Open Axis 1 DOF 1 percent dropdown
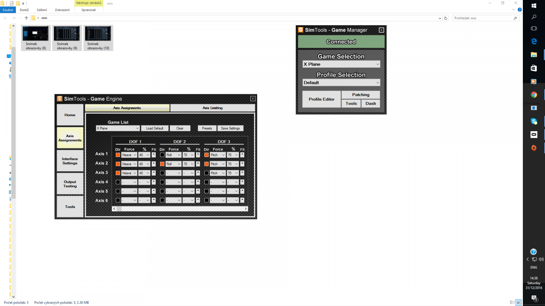The image size is (545, 306). point(144,155)
